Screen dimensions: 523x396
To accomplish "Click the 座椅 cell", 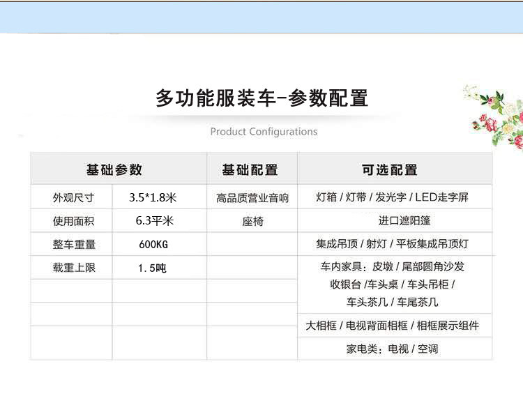I will coord(252,221).
